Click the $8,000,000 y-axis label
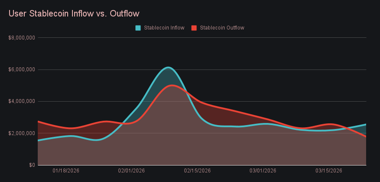The width and height of the screenshot is (380, 182). tap(22, 38)
